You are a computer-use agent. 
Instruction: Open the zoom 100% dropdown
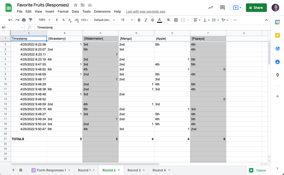[x=44, y=20]
